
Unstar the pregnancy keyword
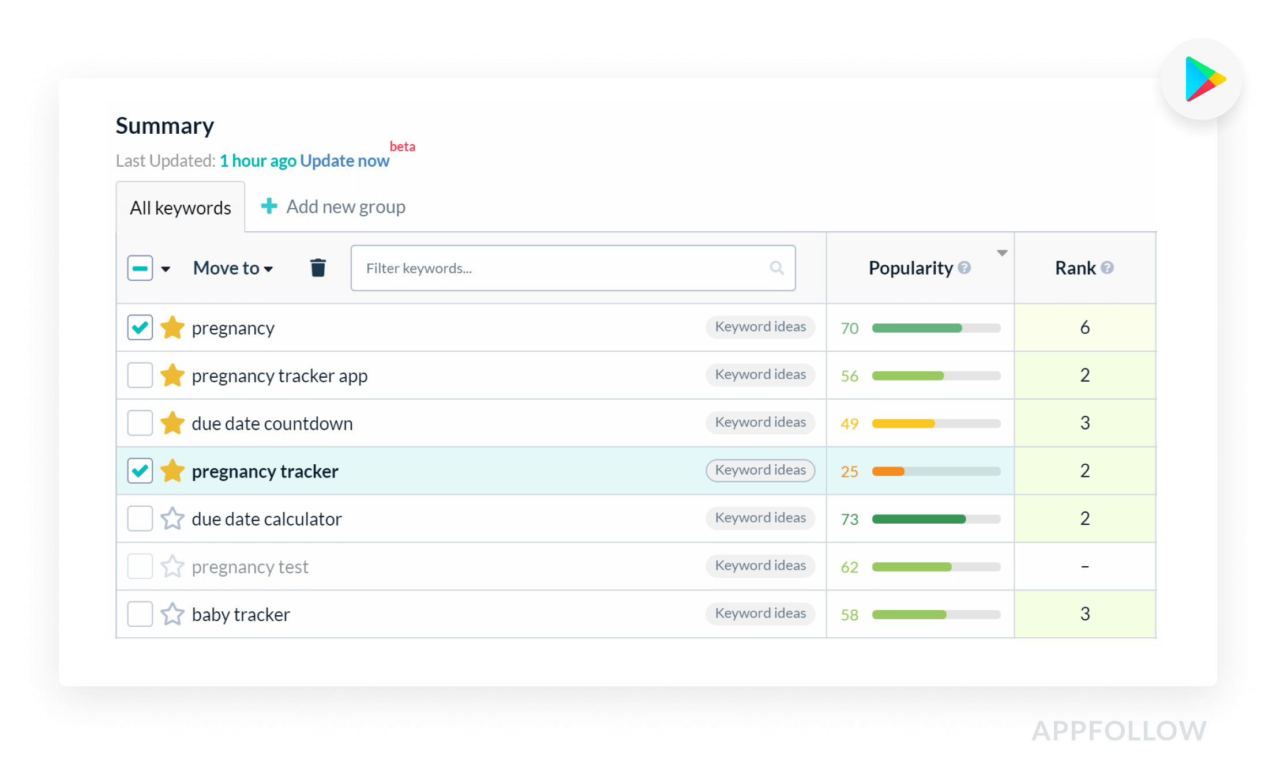(172, 328)
